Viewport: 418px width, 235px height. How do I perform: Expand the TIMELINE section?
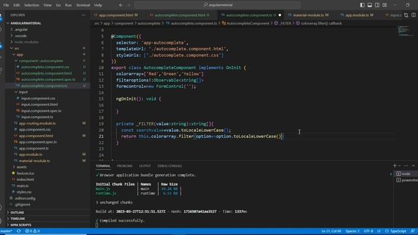coord(18,219)
